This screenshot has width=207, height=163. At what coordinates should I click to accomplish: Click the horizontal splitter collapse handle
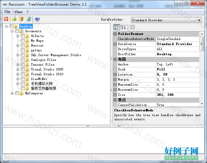pos(103,126)
